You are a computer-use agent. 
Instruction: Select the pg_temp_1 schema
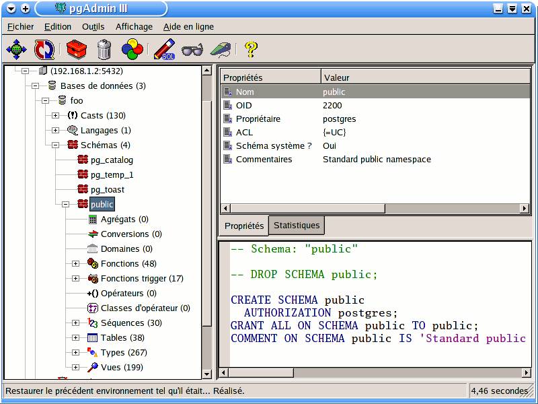[x=112, y=175]
